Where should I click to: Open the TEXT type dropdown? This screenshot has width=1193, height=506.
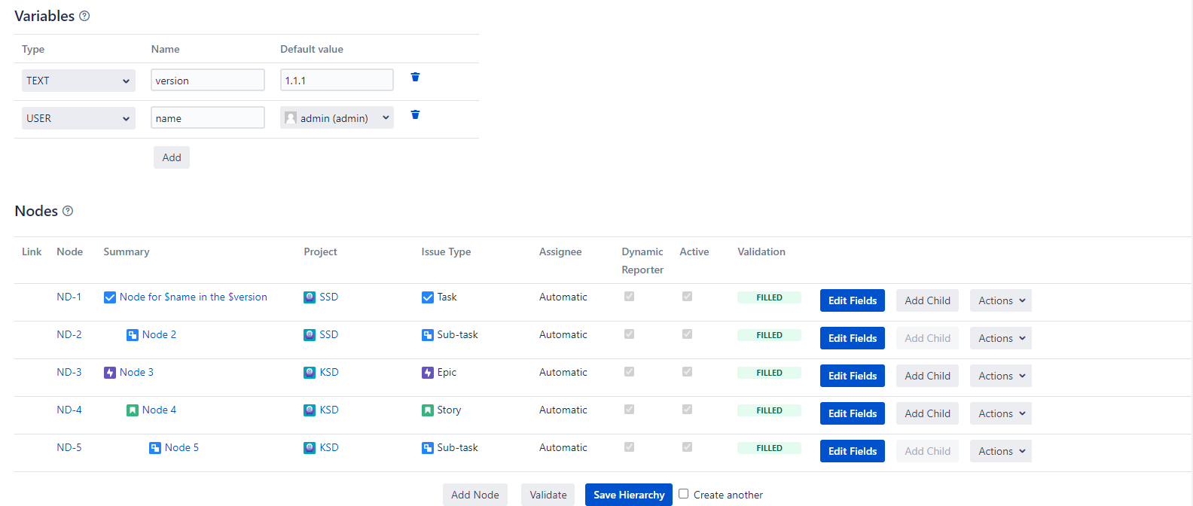78,81
